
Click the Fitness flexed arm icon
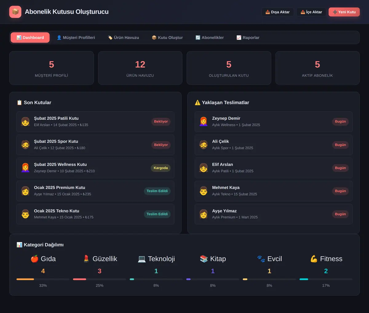(314, 259)
